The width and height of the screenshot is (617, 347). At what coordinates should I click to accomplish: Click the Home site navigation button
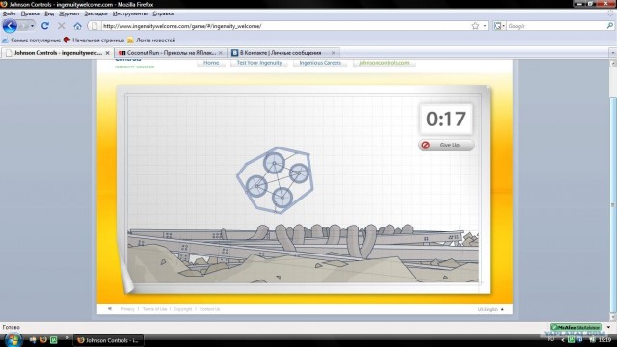tap(211, 63)
